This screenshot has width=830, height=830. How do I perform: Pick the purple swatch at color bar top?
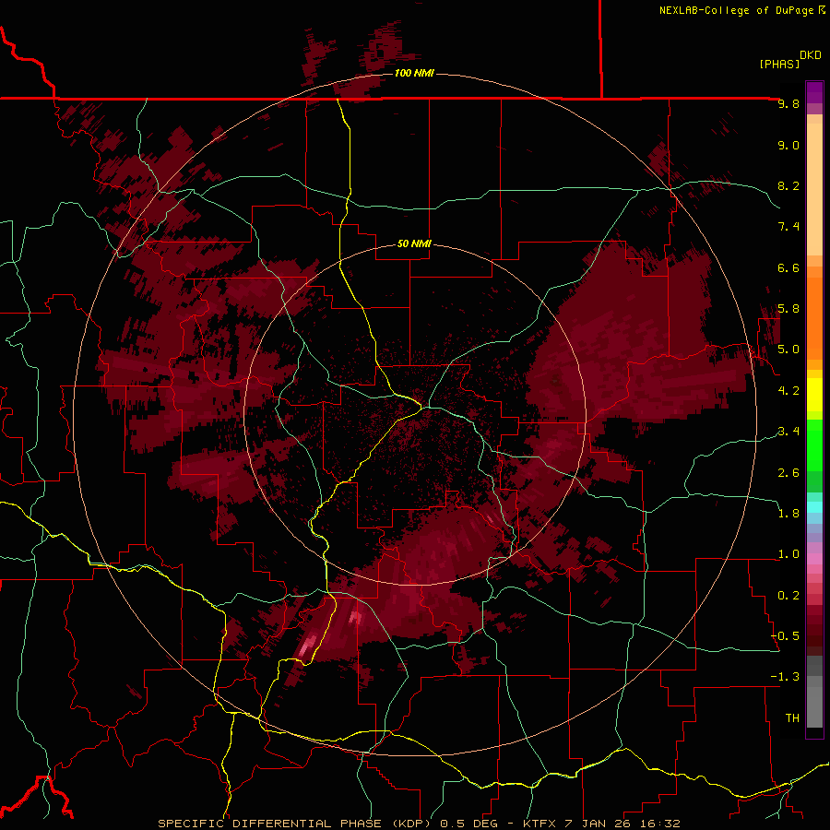[814, 92]
